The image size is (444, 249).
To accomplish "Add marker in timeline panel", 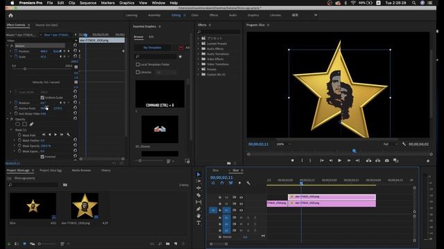I will click(x=239, y=183).
